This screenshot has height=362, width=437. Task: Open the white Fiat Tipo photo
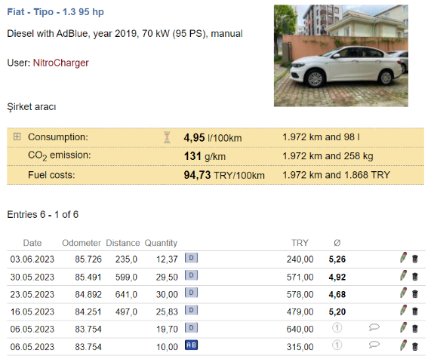pos(341,56)
